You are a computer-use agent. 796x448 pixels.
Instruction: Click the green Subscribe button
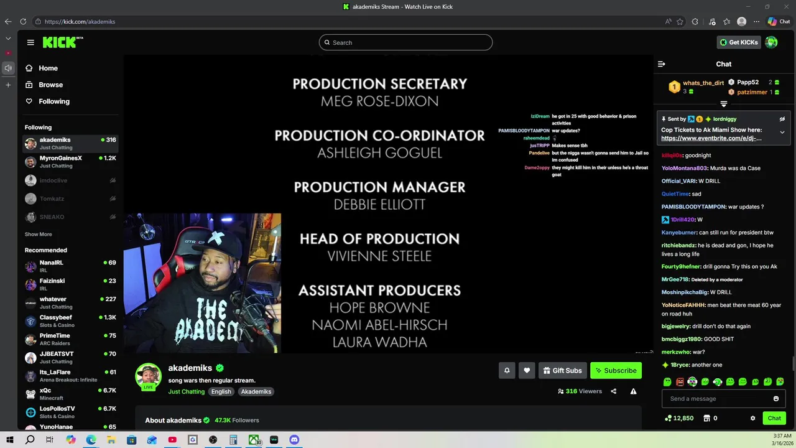coord(616,370)
